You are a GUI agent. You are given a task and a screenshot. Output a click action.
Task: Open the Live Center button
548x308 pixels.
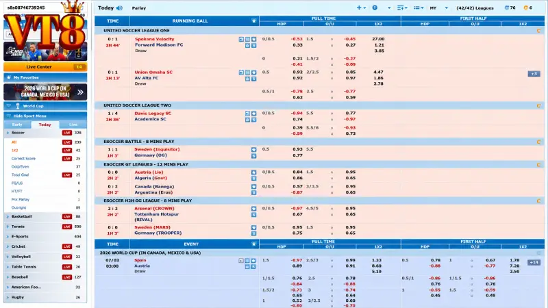coord(45,66)
